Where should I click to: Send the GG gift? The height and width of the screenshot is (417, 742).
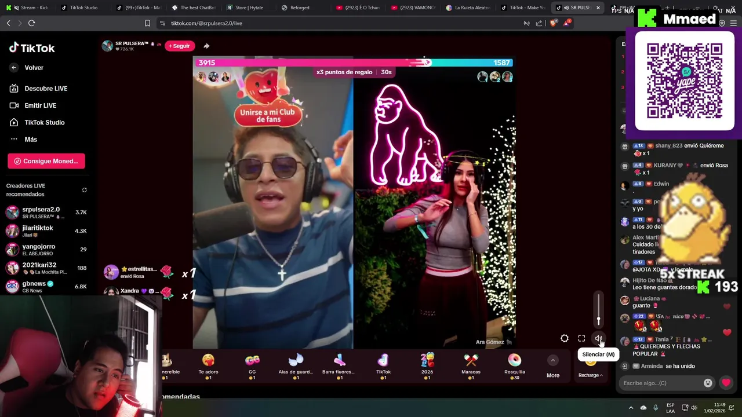click(x=252, y=366)
